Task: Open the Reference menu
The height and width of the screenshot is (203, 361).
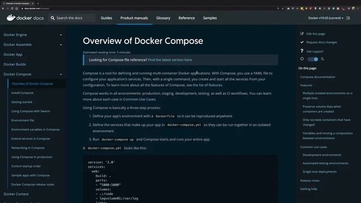Action: (187, 18)
